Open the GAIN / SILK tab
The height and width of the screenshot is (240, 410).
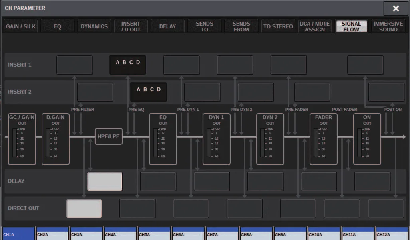click(x=21, y=26)
